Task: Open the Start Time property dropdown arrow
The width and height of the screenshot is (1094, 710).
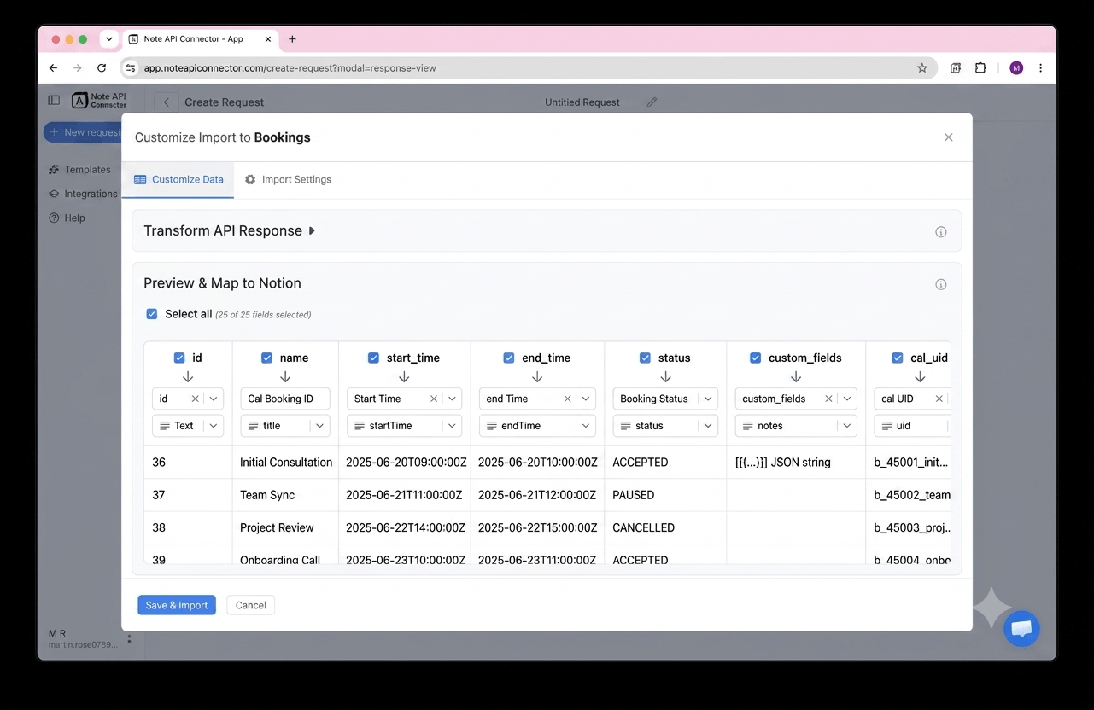Action: pyautogui.click(x=453, y=399)
